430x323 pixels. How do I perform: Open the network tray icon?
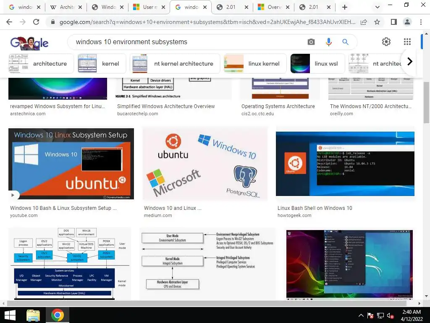[380, 315]
